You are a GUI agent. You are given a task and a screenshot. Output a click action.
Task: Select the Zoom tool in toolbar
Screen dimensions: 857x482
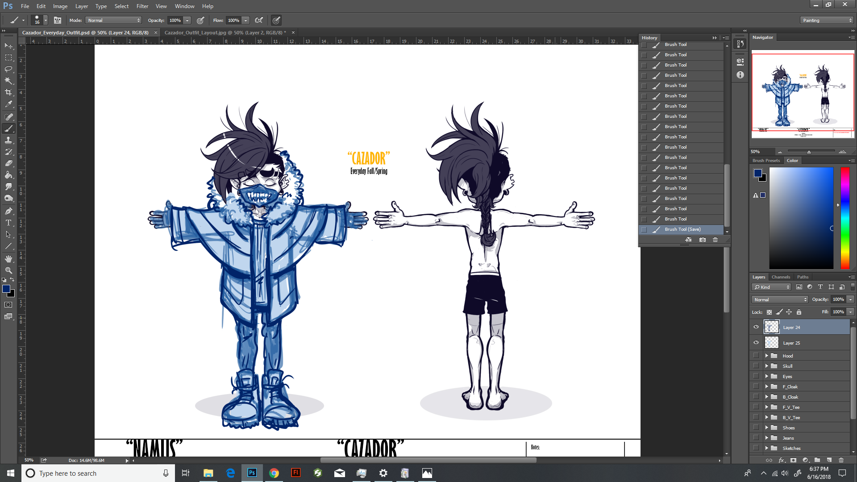click(8, 270)
